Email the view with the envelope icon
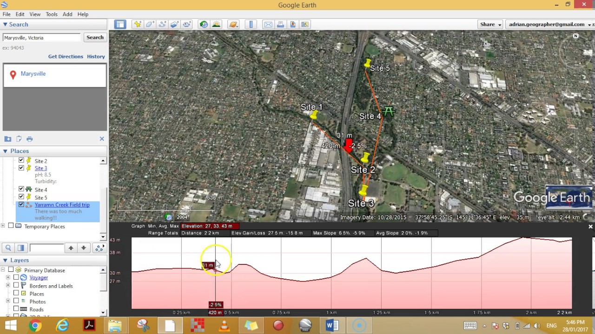This screenshot has width=595, height=334. (x=268, y=25)
